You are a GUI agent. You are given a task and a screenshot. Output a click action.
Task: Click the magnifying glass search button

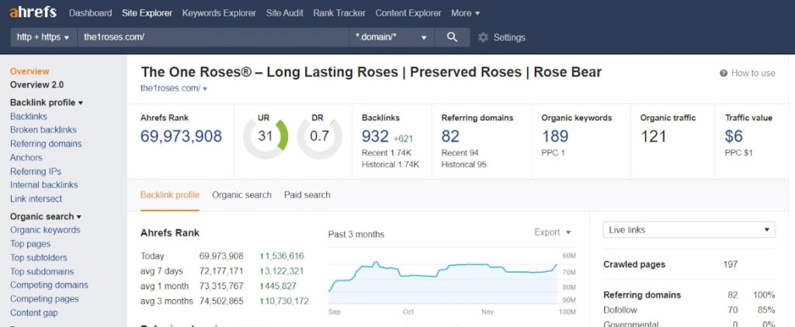pyautogui.click(x=451, y=37)
